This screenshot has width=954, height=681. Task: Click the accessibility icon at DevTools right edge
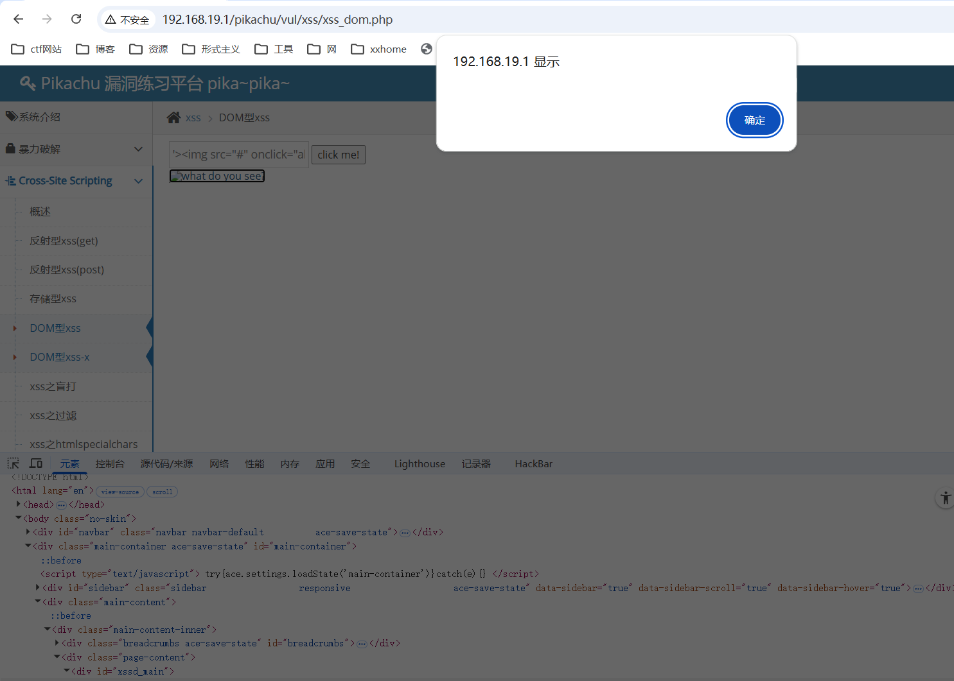(x=945, y=498)
